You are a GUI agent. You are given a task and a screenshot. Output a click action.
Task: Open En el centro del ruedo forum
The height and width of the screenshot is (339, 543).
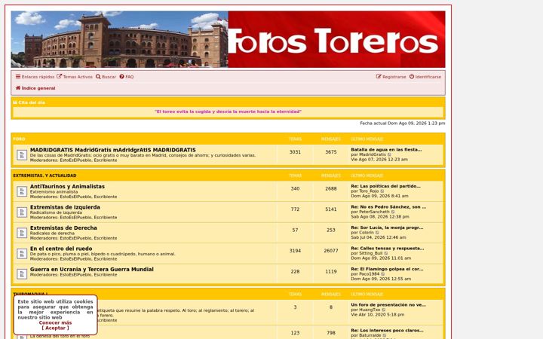[61, 249]
